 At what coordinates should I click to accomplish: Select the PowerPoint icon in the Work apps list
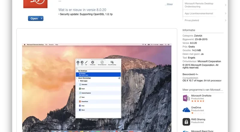click(80, 101)
